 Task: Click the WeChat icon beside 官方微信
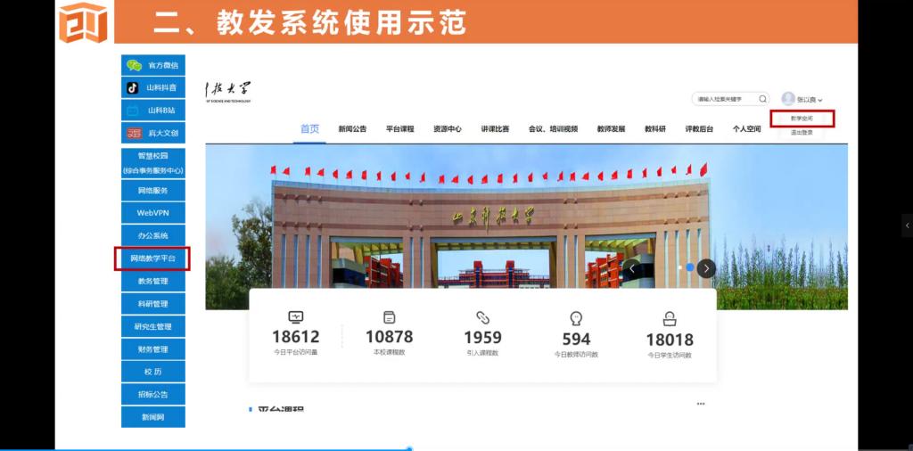point(134,65)
